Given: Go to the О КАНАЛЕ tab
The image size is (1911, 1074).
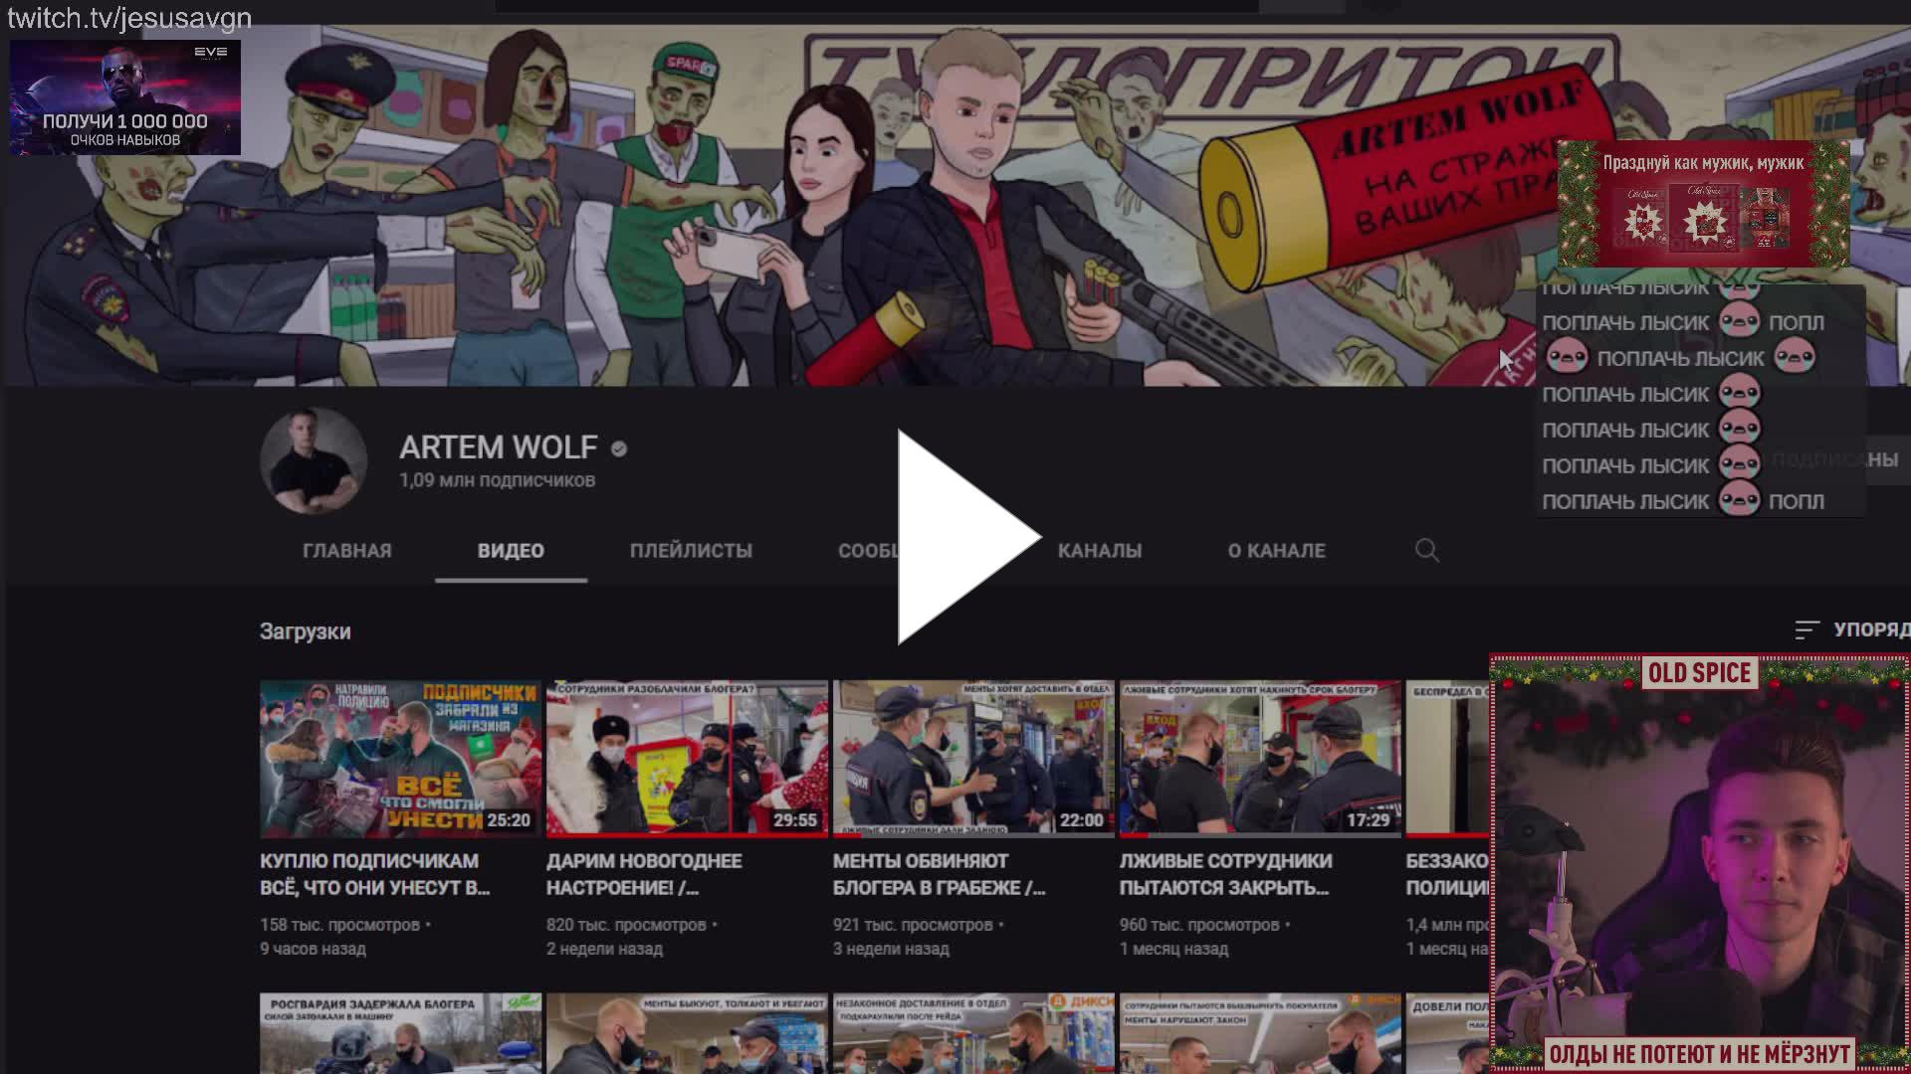Looking at the screenshot, I should (1276, 550).
